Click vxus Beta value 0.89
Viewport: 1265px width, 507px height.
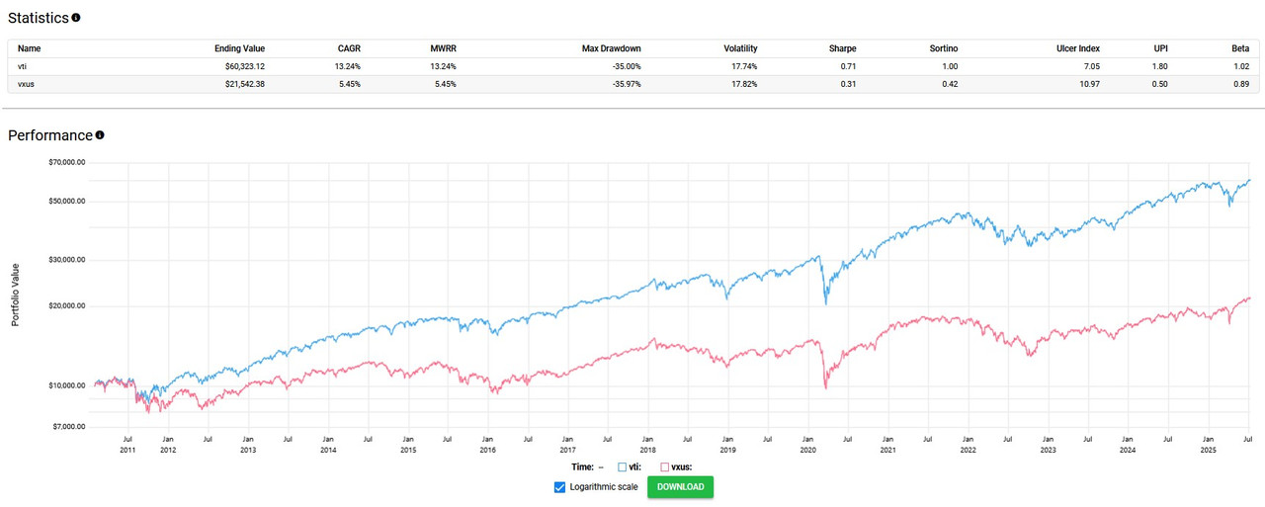[1242, 84]
